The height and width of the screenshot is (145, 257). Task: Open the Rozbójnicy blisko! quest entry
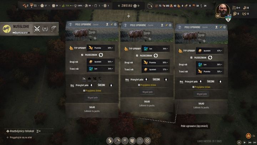22,131
